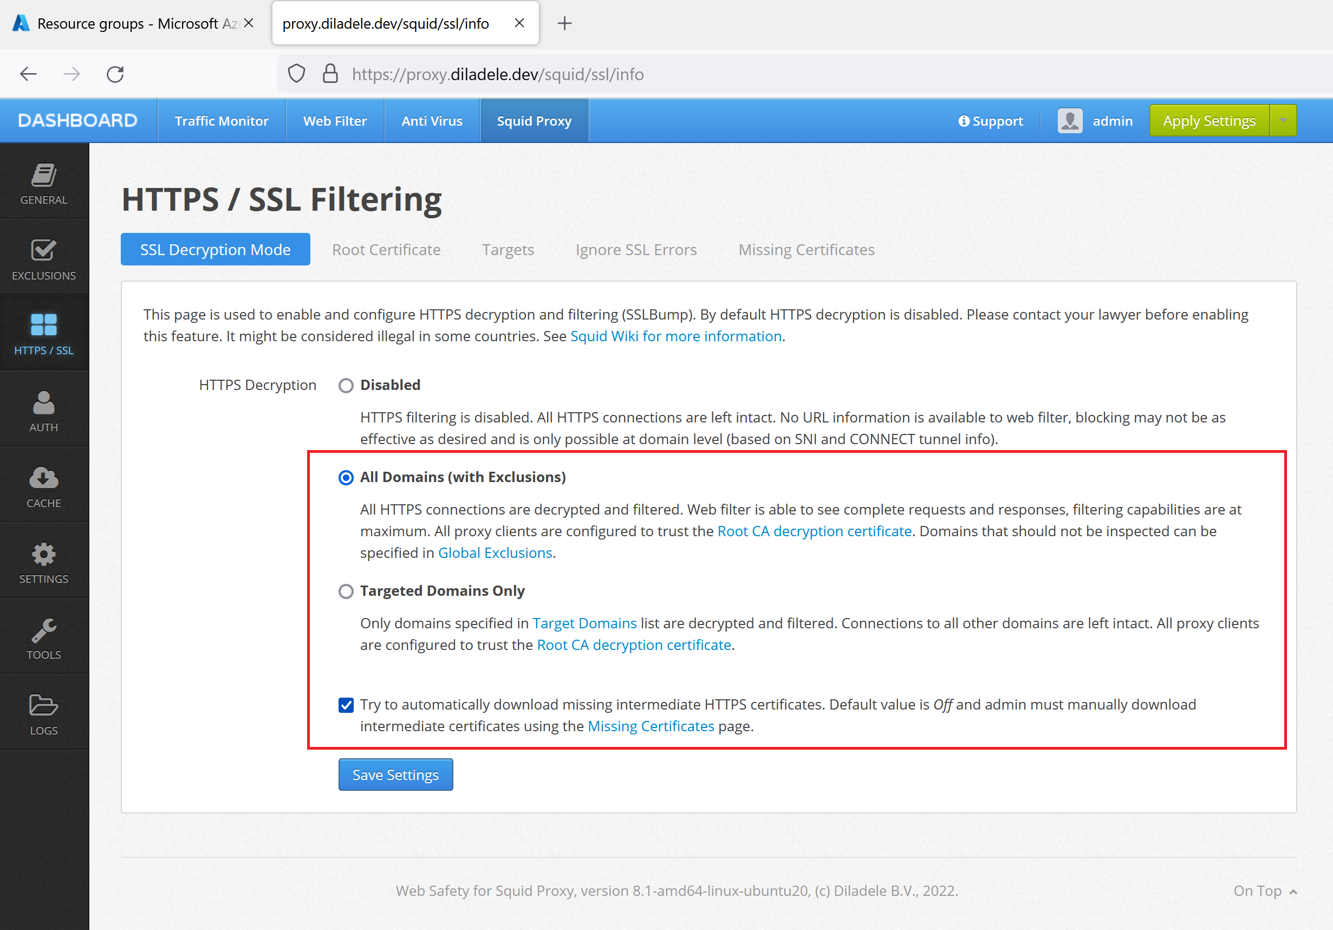Open the Squid Proxy menu

(534, 121)
